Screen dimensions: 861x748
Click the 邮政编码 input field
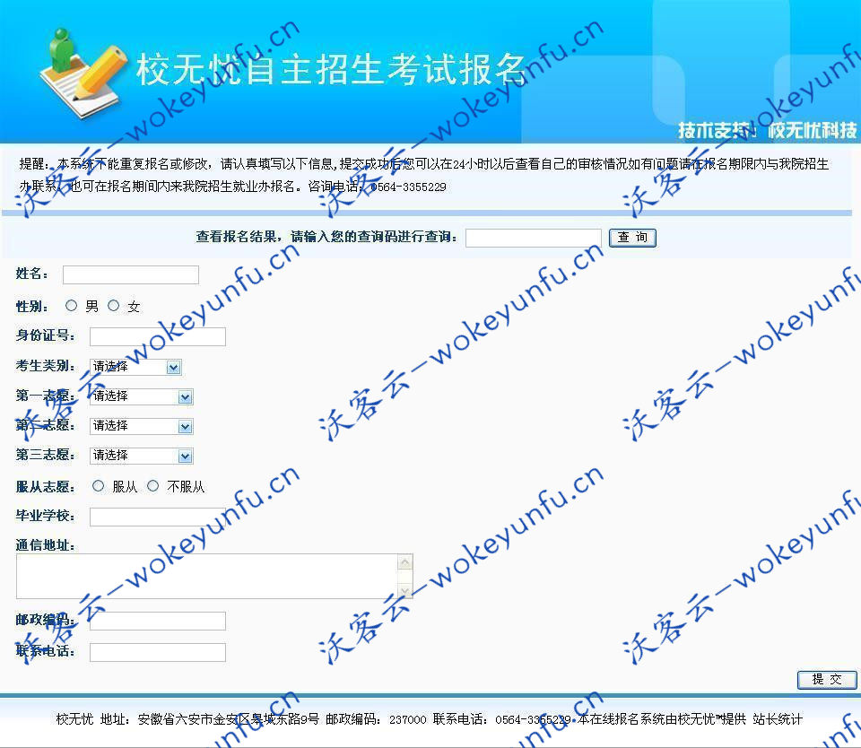[158, 621]
